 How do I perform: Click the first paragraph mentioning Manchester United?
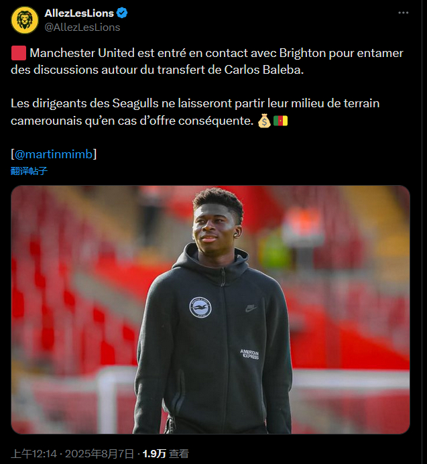coord(207,61)
